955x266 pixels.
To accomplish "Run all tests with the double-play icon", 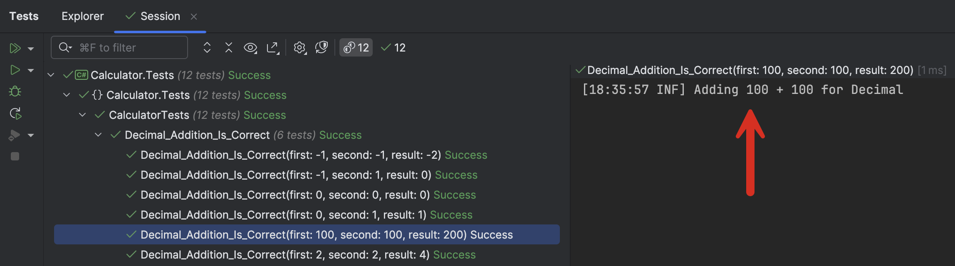I will pos(15,48).
